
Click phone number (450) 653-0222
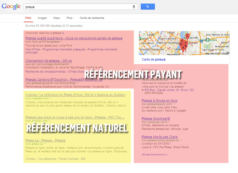(x=154, y=93)
